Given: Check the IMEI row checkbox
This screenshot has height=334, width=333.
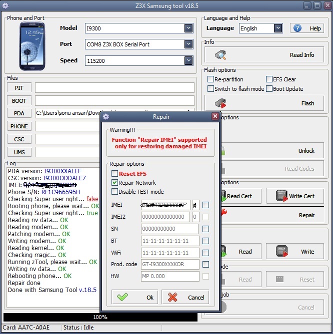Looking at the screenshot, I should click(x=205, y=205).
